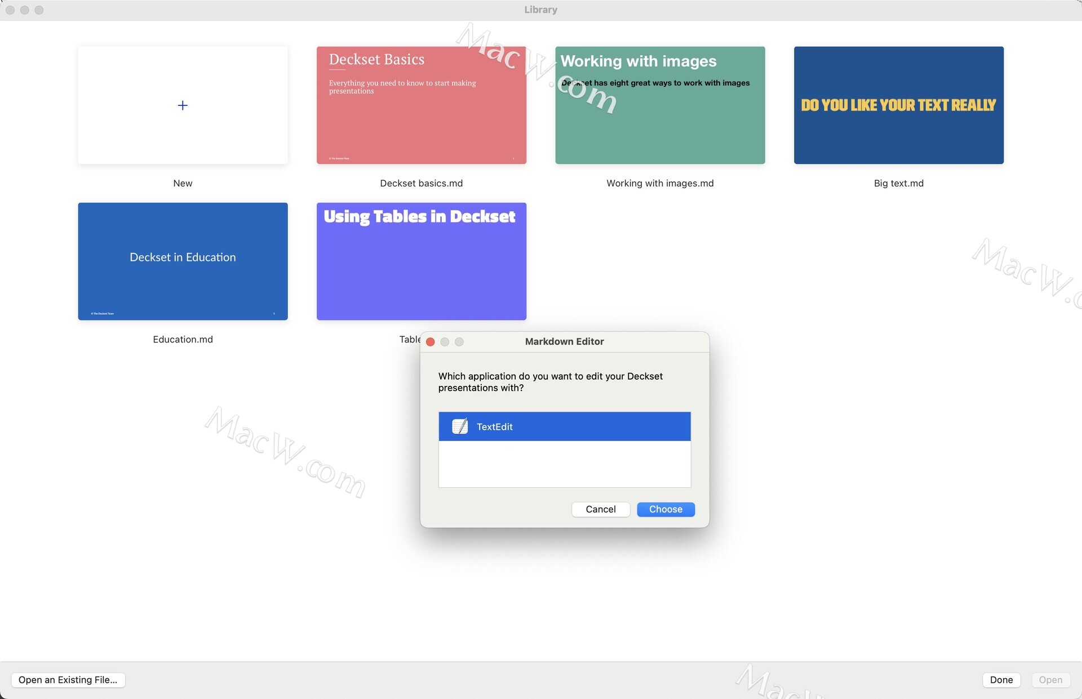Select the Using Tables in Deckset thumbnail
This screenshot has width=1082, height=699.
point(422,261)
